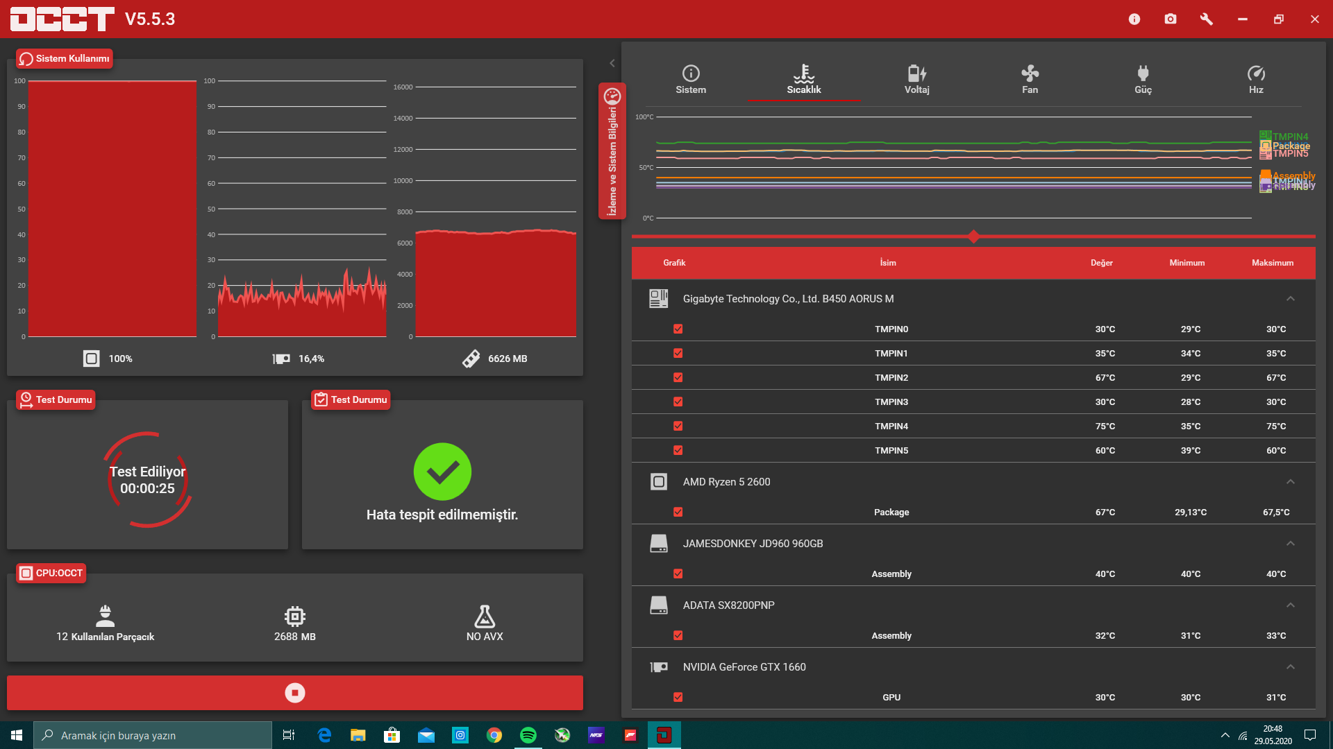The height and width of the screenshot is (749, 1333).
Task: Click the CPU usage icon at 100%
Action: (91, 359)
